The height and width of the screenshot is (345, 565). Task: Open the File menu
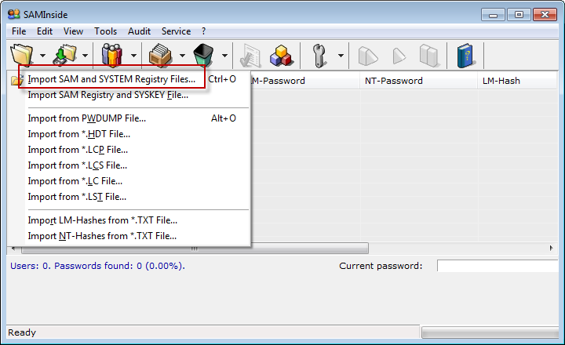click(x=19, y=31)
